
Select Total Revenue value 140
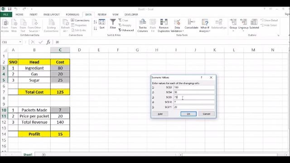coord(60,122)
